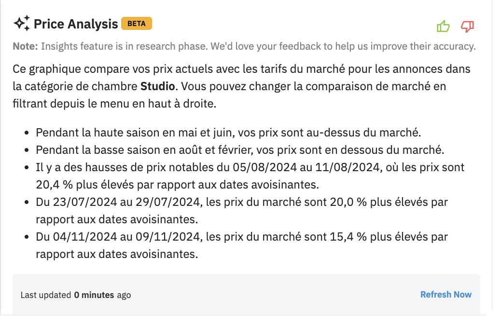The width and height of the screenshot is (500, 325).
Task: Click the Price Analysis heading
Action: pyautogui.click(x=76, y=24)
